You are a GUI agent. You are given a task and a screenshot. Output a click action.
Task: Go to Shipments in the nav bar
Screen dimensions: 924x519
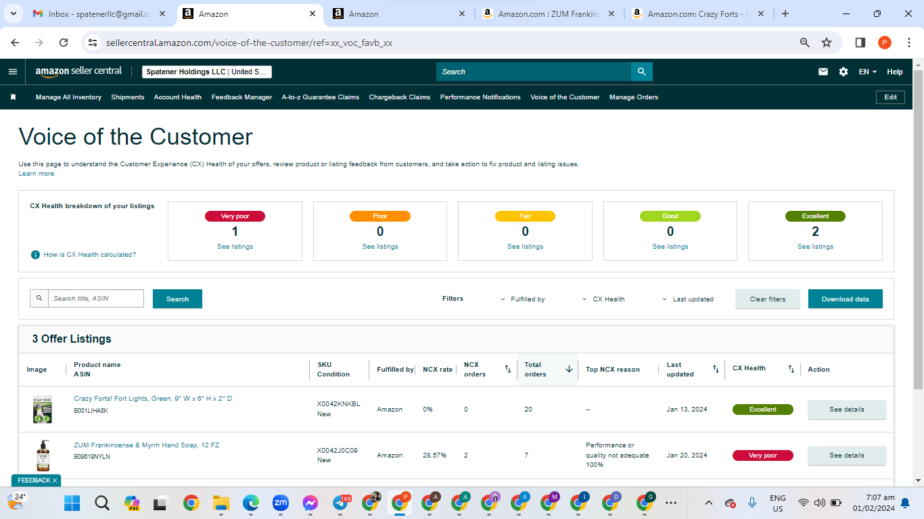click(128, 97)
